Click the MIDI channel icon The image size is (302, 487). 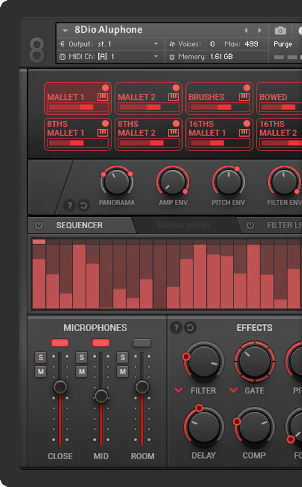(63, 57)
